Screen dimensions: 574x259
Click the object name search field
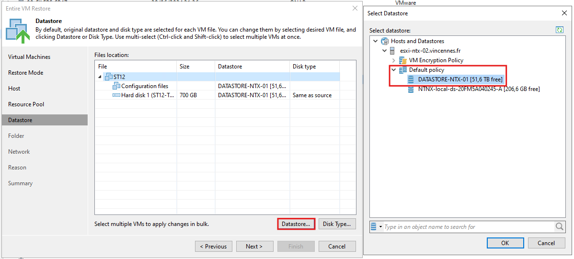469,227
